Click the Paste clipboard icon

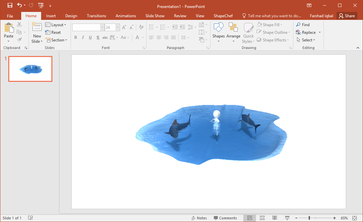click(x=9, y=29)
